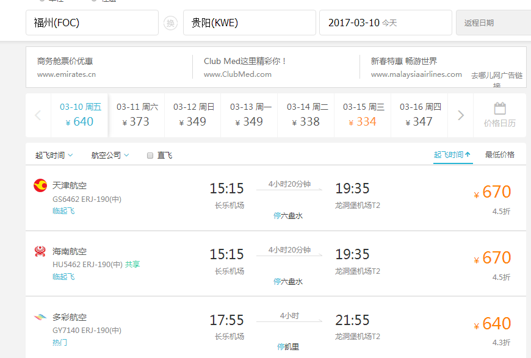Click the 贵阳(KWE) destination input field
The height and width of the screenshot is (358, 531).
tap(250, 22)
